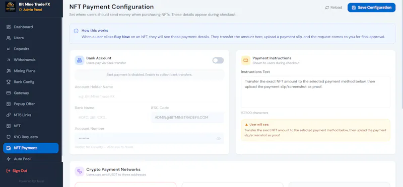Screen dimensions: 403x187
Task: Click the Instructions Text area
Action: pyautogui.click(x=316, y=92)
